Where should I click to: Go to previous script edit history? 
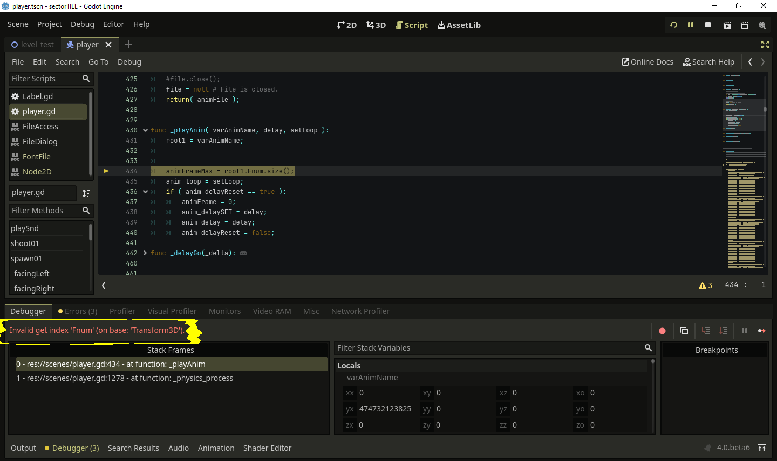click(x=750, y=62)
